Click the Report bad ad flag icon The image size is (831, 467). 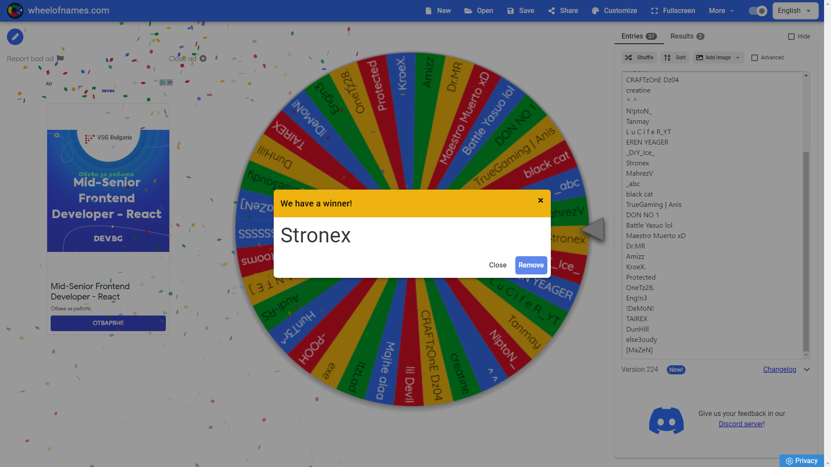click(60, 58)
